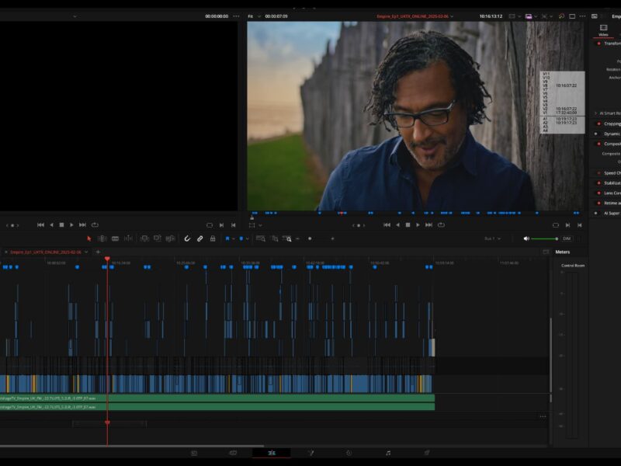This screenshot has height=466, width=621.
Task: Toggle the Transform section enable dot
Action: tap(598, 43)
